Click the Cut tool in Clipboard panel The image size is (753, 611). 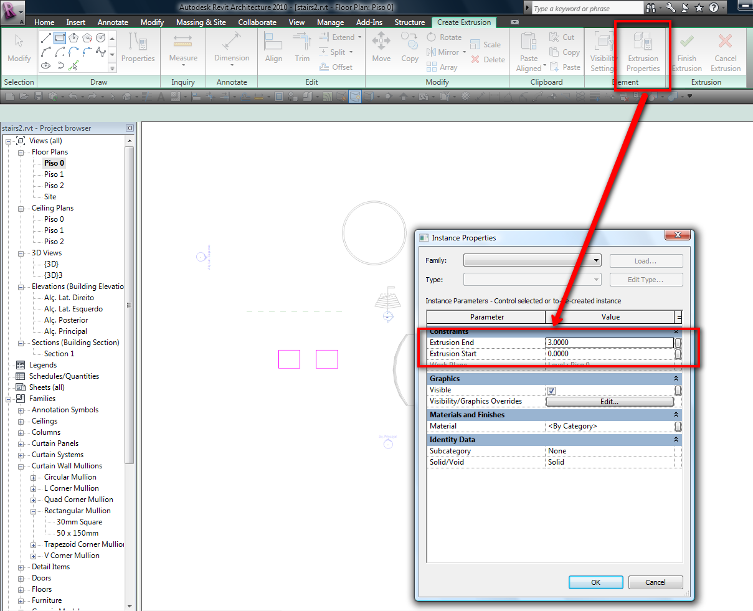562,37
